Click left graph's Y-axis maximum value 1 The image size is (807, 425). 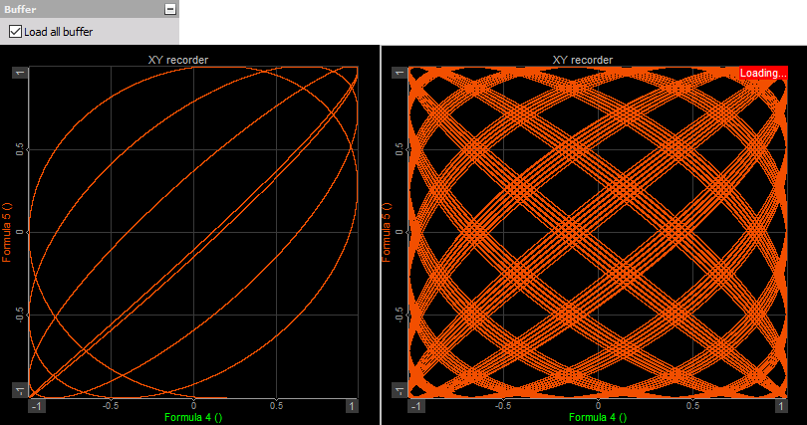pyautogui.click(x=20, y=73)
